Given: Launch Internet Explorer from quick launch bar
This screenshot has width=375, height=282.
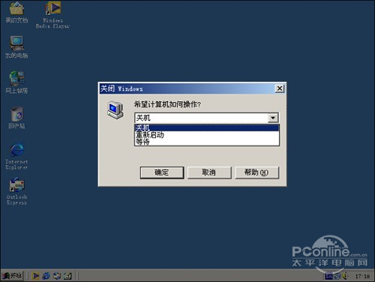Looking at the screenshot, I should 46,276.
